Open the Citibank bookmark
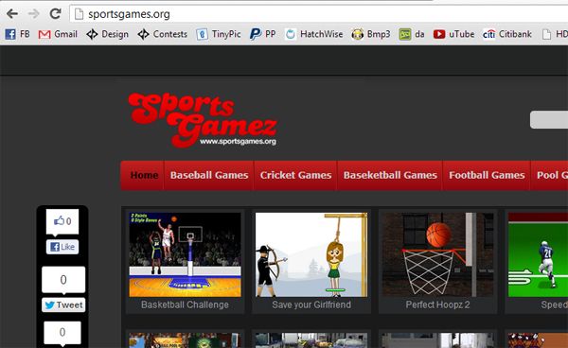Viewport: 568px width, 348px height. pos(507,34)
